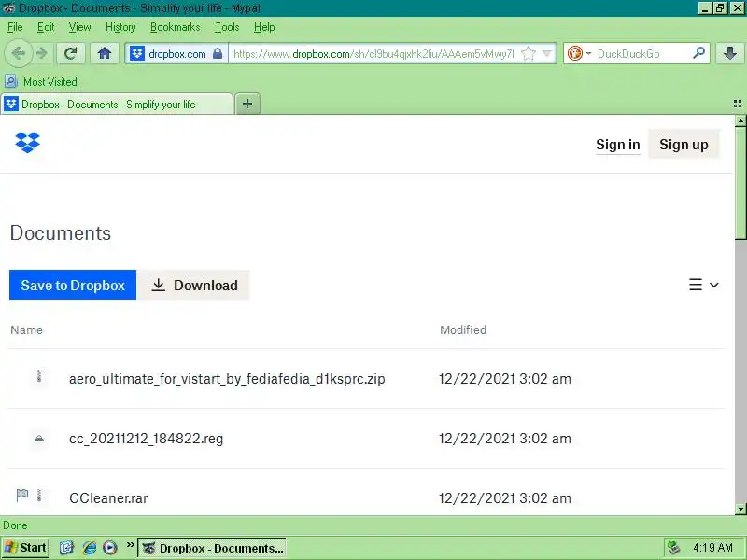Viewport: 747px width, 560px height.
Task: Open a new tab with plus button
Action: click(247, 104)
